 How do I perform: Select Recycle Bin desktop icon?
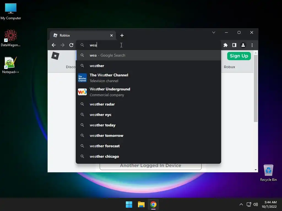click(268, 173)
